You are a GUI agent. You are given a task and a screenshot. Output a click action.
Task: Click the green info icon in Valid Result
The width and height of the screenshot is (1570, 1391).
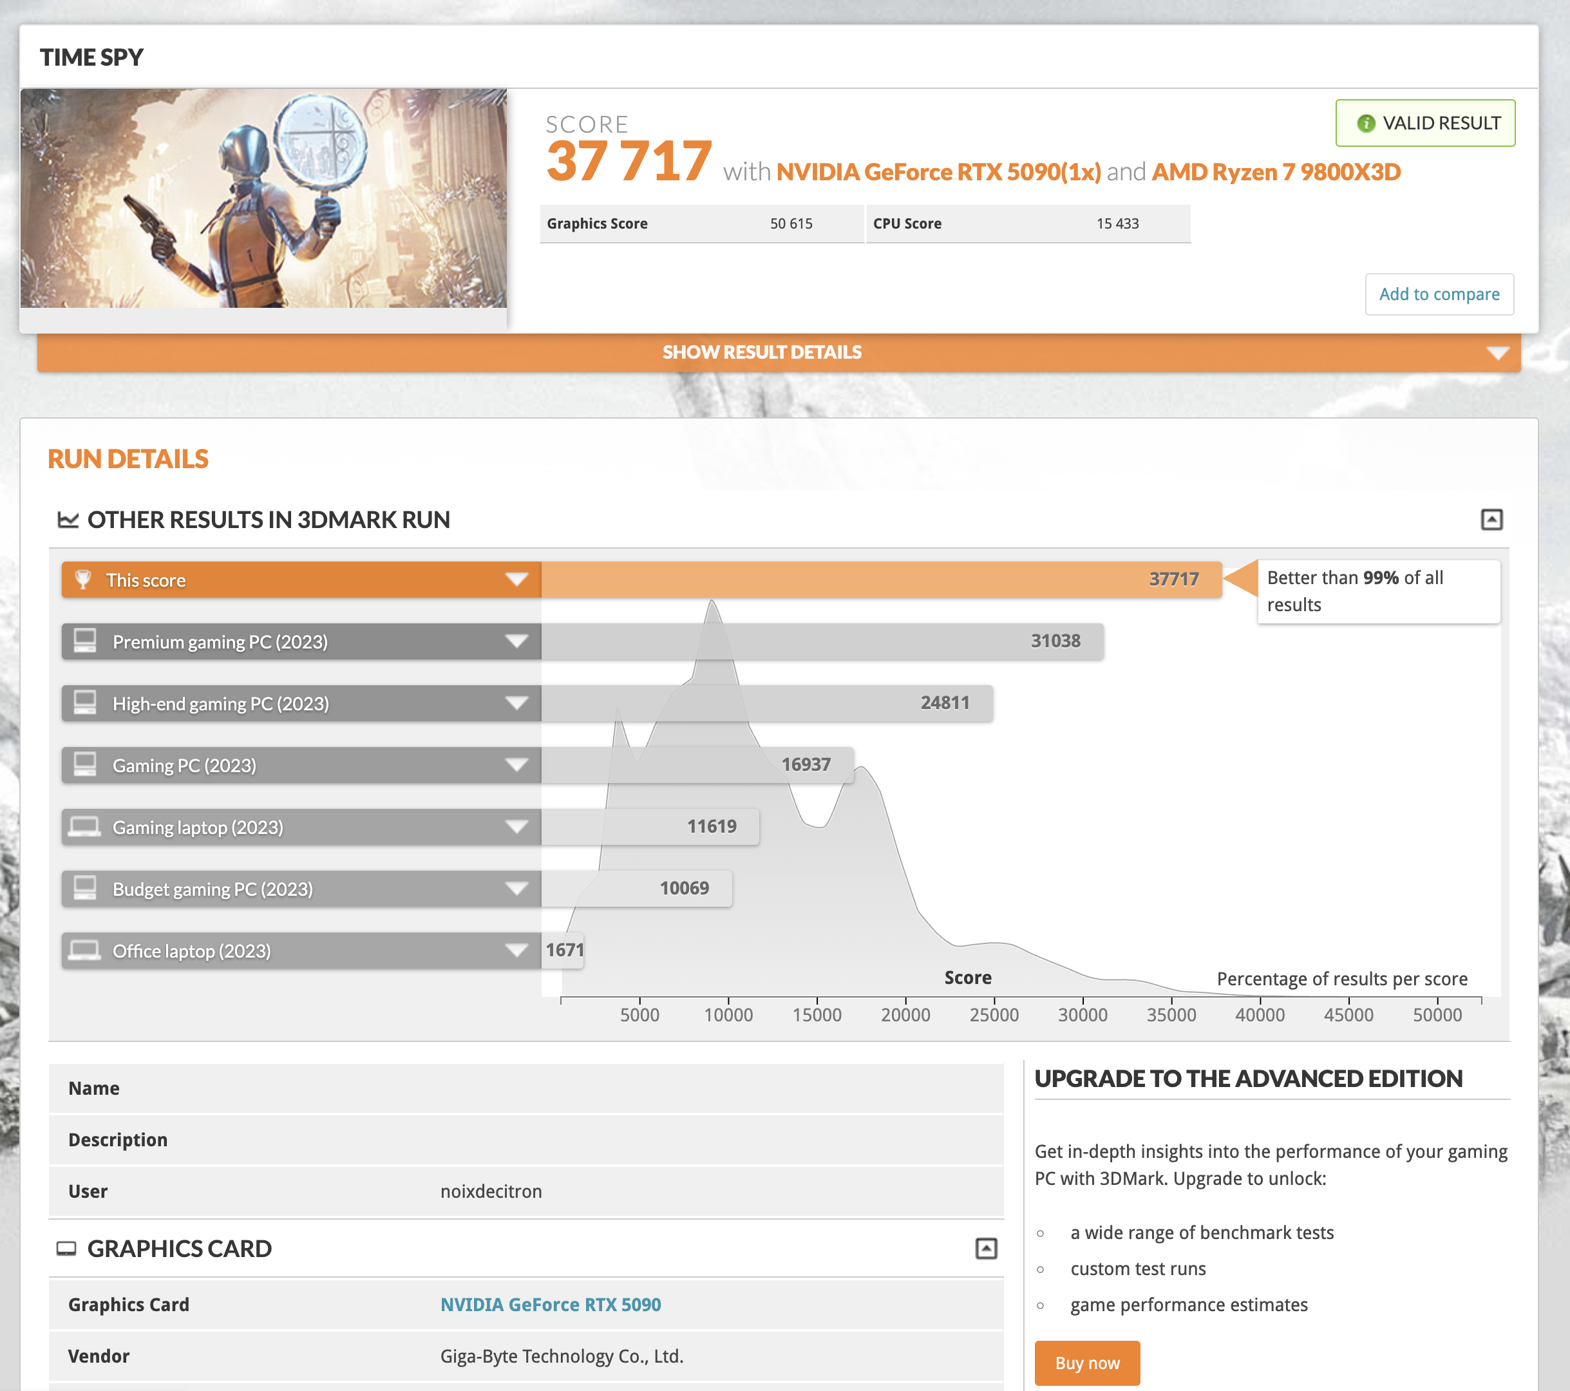1366,123
